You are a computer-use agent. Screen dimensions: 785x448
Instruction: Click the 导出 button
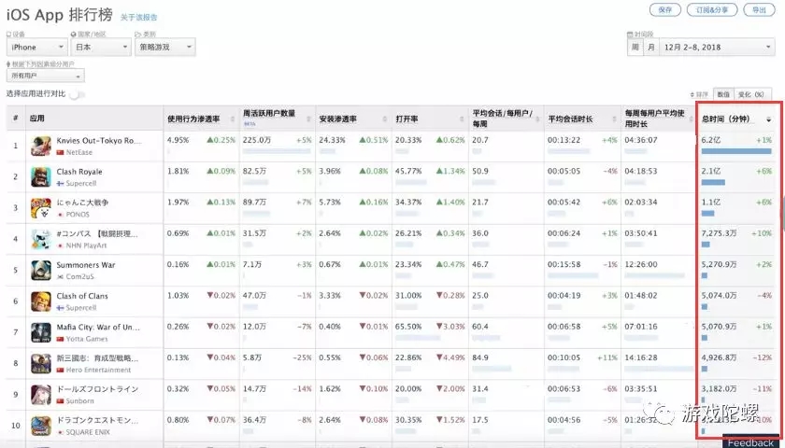pos(759,10)
